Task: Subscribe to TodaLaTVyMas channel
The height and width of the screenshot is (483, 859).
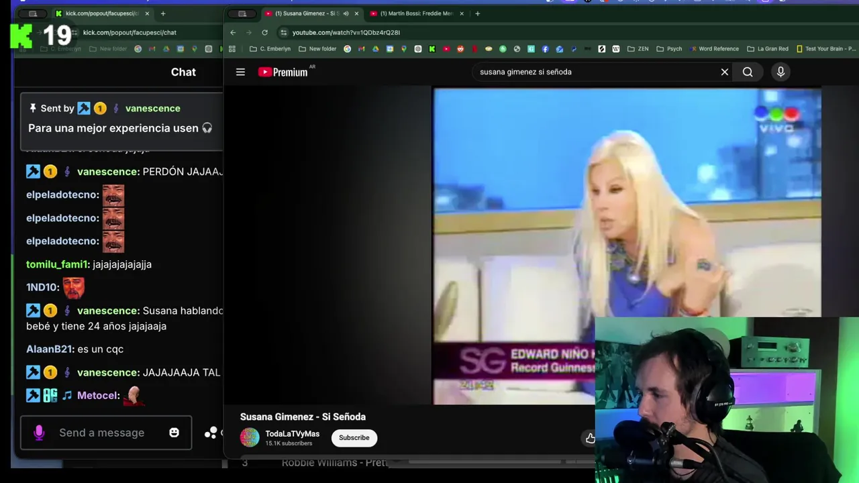Action: pos(354,437)
